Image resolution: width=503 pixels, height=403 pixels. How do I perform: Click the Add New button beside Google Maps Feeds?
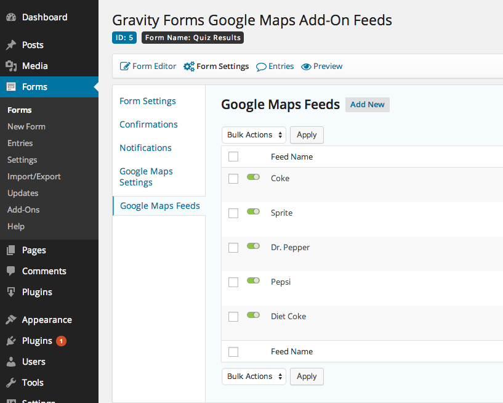[368, 105]
